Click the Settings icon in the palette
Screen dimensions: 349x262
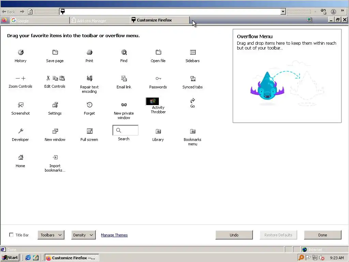coord(55,105)
